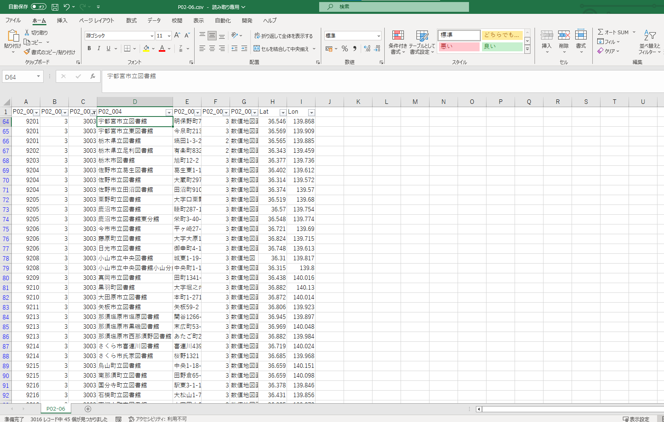The width and height of the screenshot is (664, 422).
Task: Open the number format dropdown
Action: click(x=378, y=36)
